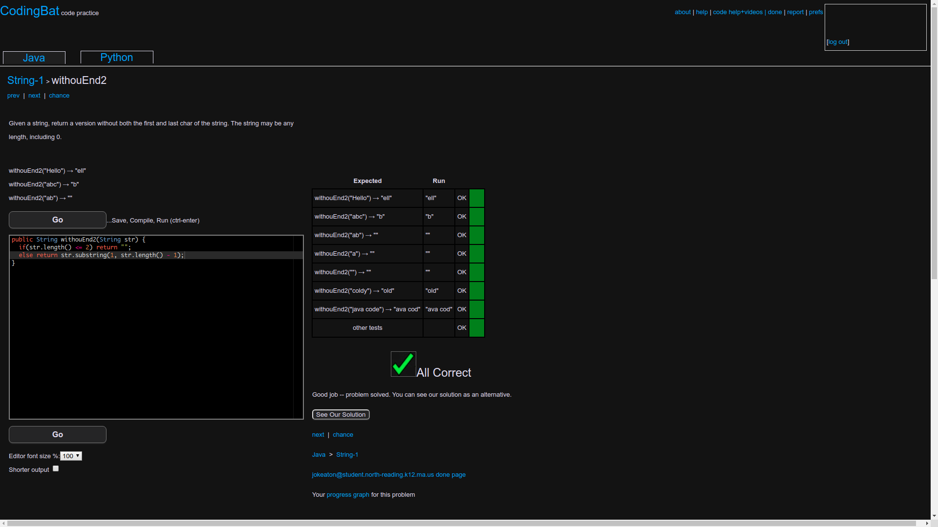This screenshot has width=938, height=527.
Task: Log out of CodingBat
Action: coord(838,42)
